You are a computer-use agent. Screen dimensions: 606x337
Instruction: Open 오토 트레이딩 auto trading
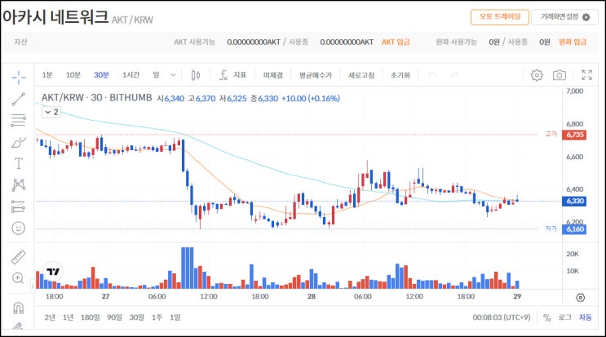click(x=500, y=17)
